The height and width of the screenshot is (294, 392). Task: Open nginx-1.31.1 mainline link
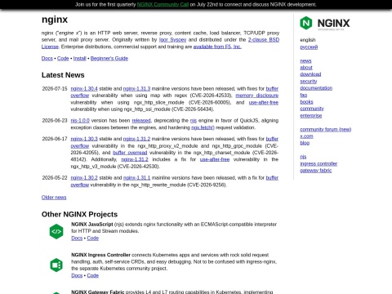coord(136,178)
